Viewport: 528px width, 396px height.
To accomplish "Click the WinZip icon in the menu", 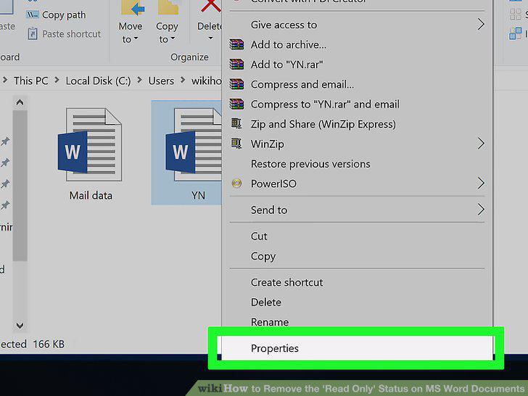I will (x=236, y=144).
